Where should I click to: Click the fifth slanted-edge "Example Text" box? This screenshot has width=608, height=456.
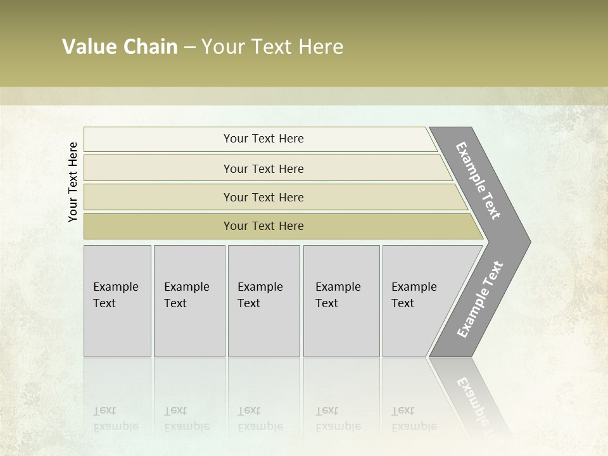tap(414, 295)
